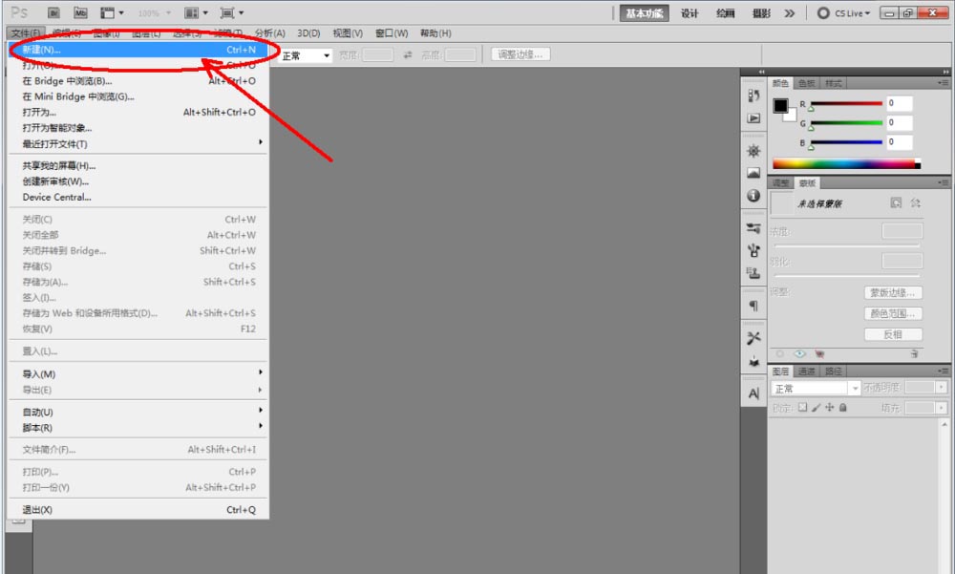This screenshot has width=955, height=574.
Task: Collapse panels using the top-right double arrow
Action: coord(945,72)
